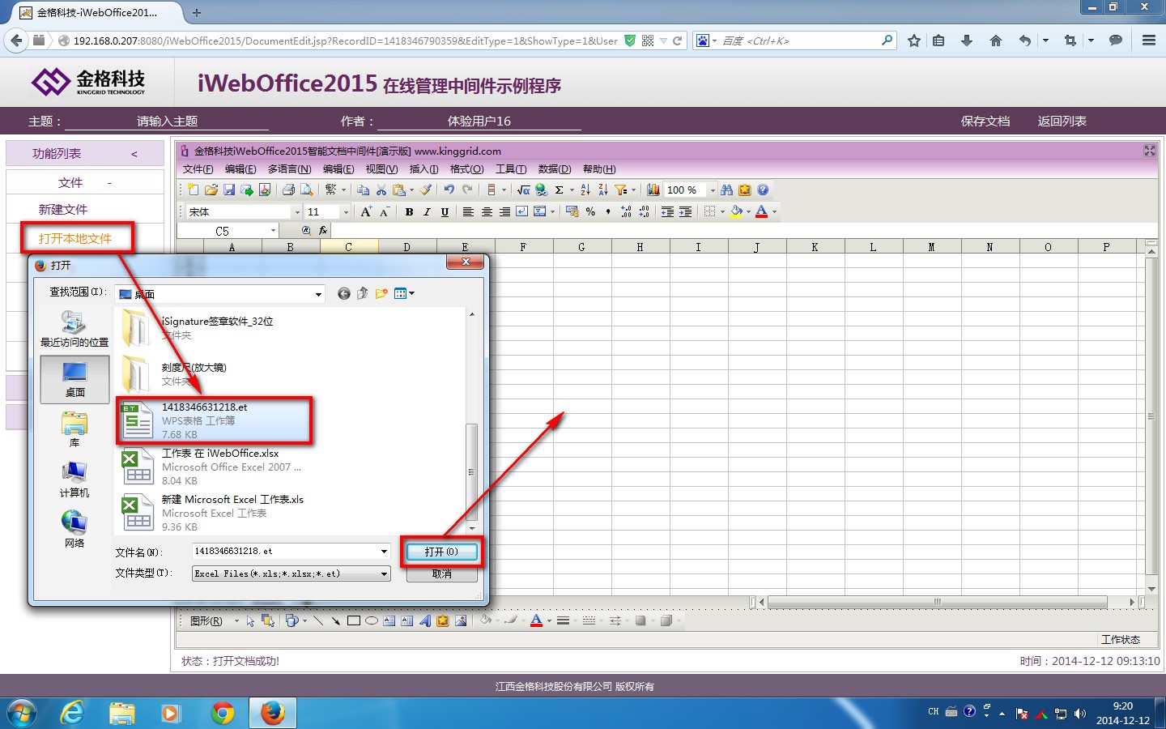This screenshot has width=1166, height=729.
Task: Click the fx insert function icon
Action: click(x=322, y=231)
